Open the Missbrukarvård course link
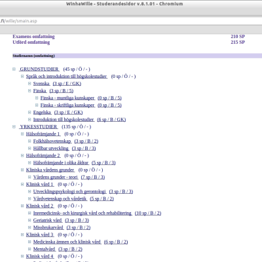 pyautogui.click(x=48, y=227)
